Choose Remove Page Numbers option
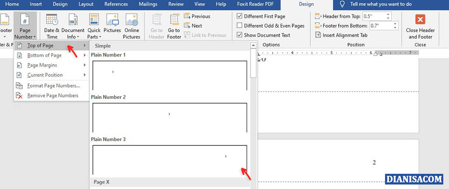449x189 pixels. click(x=52, y=95)
